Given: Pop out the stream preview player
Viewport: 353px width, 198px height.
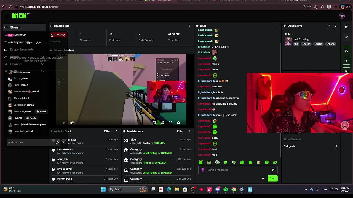Looking at the screenshot, I should 154,123.
